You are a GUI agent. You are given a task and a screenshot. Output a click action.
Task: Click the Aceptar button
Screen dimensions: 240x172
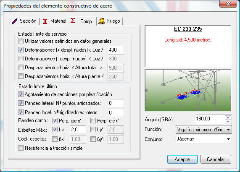click(182, 159)
